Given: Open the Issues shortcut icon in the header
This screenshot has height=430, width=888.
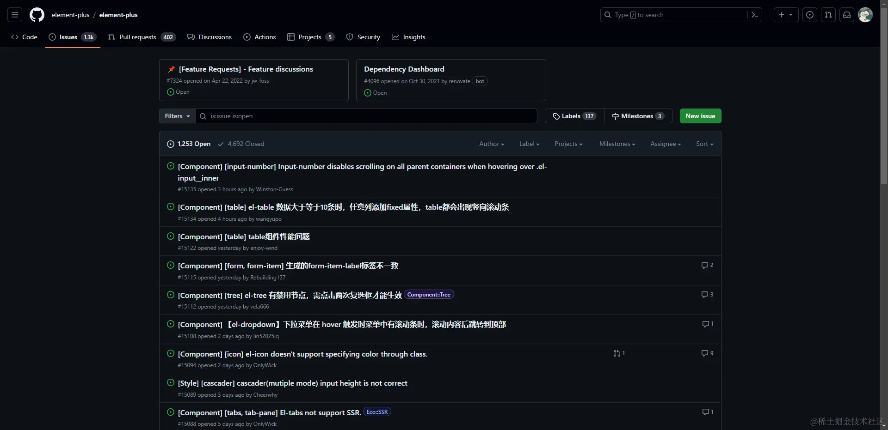Looking at the screenshot, I should tap(810, 15).
